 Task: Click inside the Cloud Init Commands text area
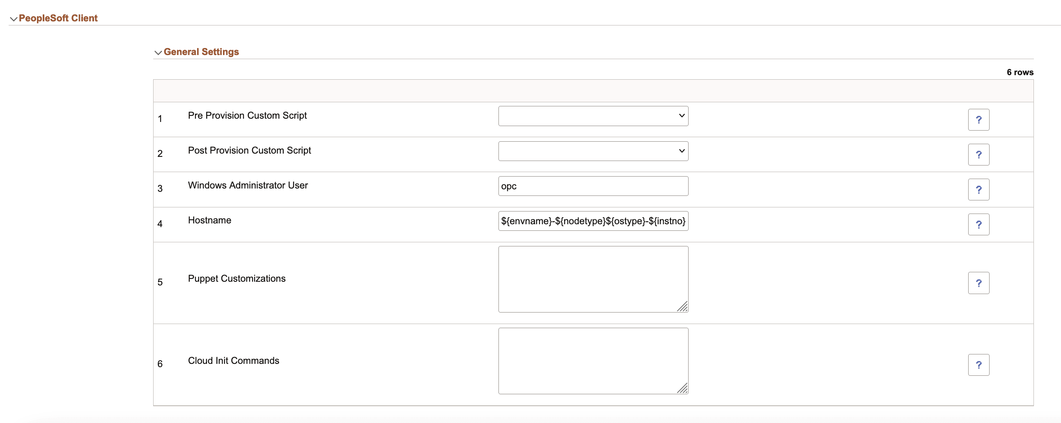click(x=593, y=361)
